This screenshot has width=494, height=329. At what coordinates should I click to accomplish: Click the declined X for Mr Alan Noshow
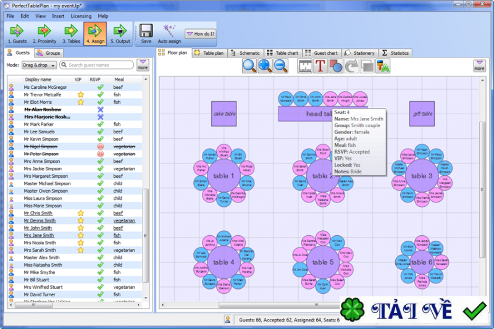pyautogui.click(x=100, y=109)
